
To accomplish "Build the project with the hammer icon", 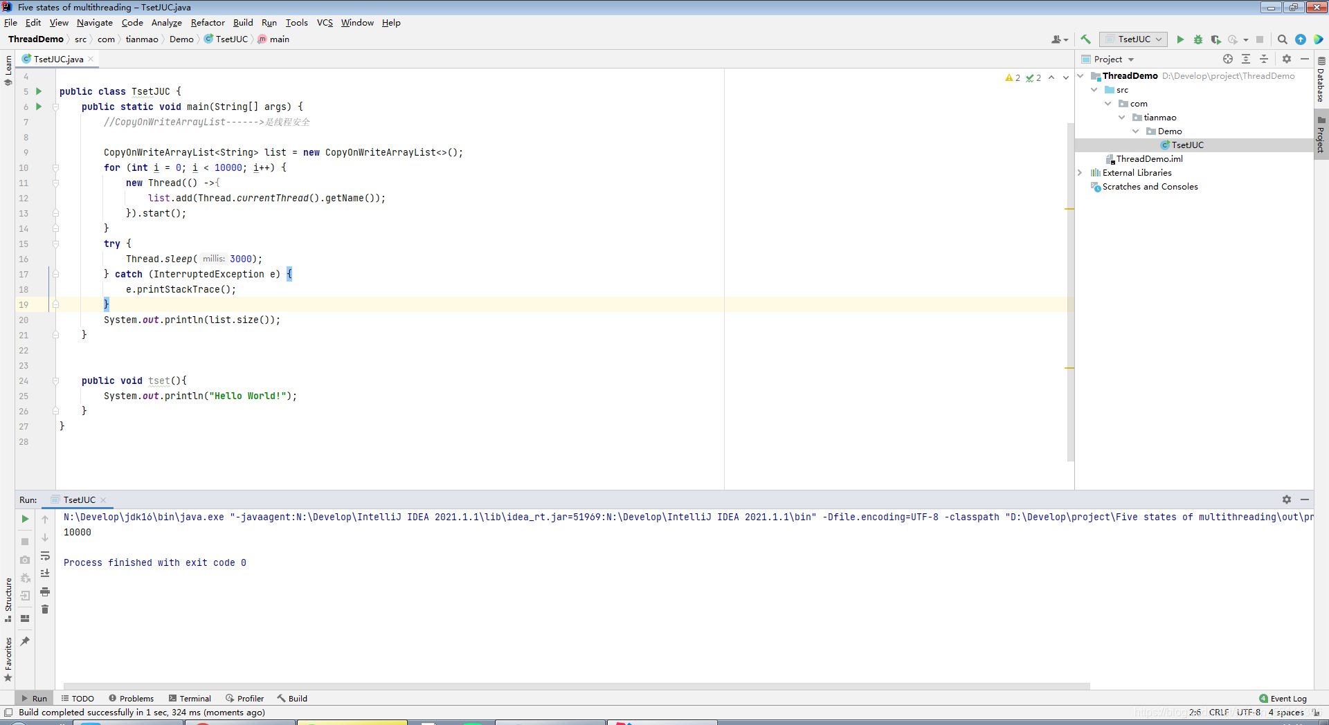I will 1085,39.
